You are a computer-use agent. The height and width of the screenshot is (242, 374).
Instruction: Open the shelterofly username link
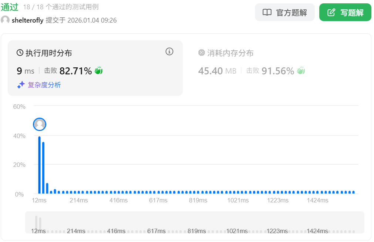pos(27,20)
